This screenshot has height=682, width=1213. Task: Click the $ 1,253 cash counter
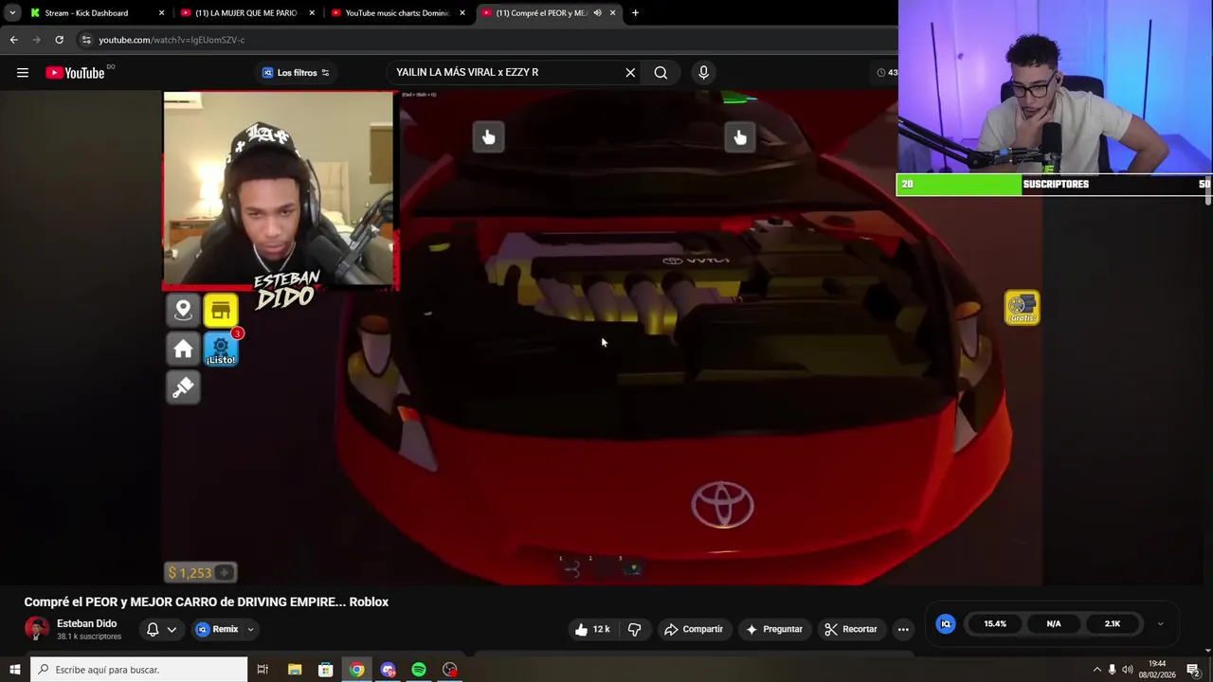(x=201, y=572)
